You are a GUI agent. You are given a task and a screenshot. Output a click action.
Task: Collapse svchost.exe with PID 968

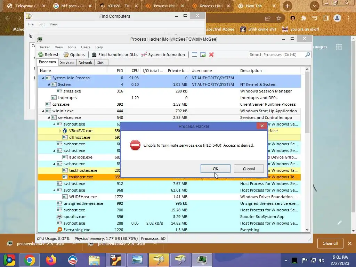click(54, 190)
